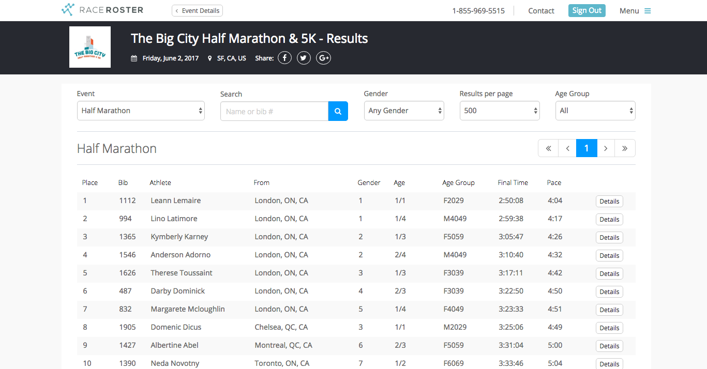Go to previous results page arrow
Viewport: 707px width, 369px height.
567,148
